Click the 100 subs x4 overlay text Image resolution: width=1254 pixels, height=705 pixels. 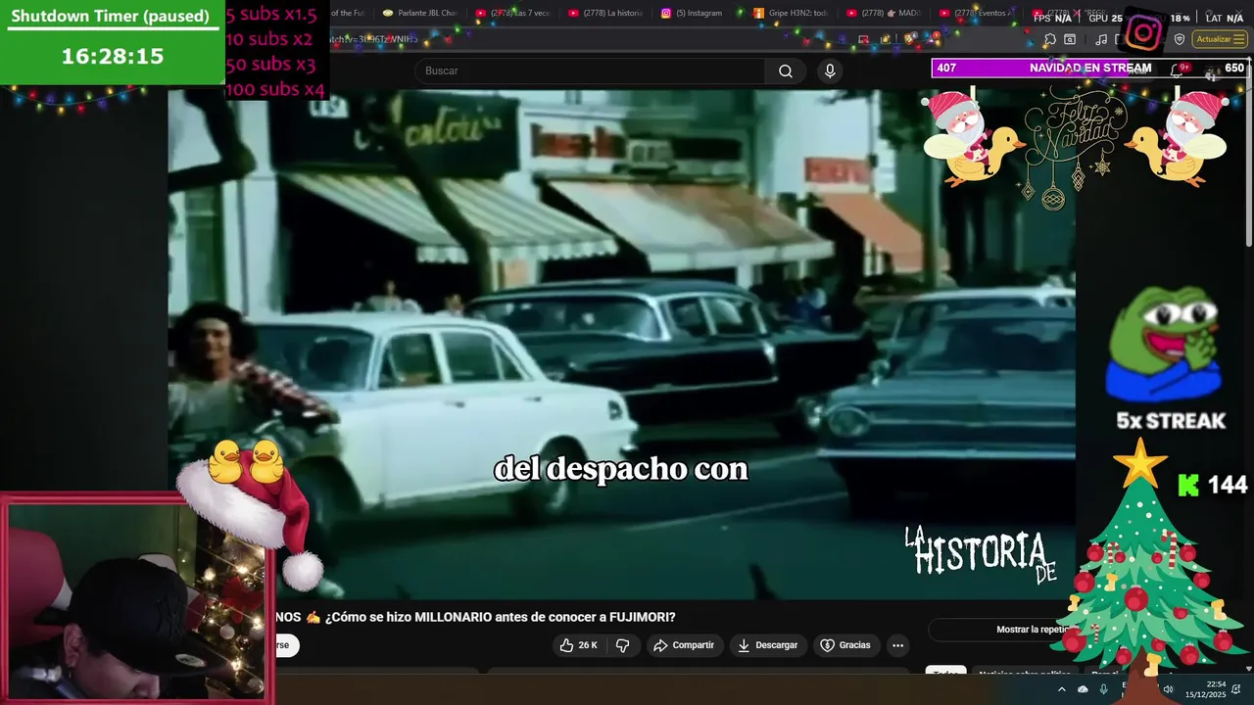coord(275,89)
